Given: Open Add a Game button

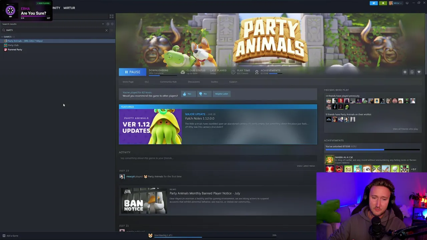Looking at the screenshot, I should [10, 236].
